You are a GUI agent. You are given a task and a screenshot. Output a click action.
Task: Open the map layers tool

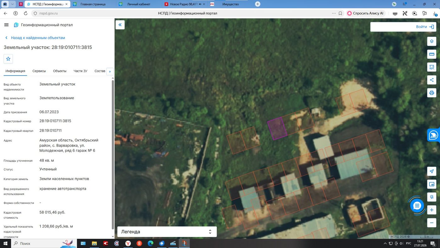(432, 41)
